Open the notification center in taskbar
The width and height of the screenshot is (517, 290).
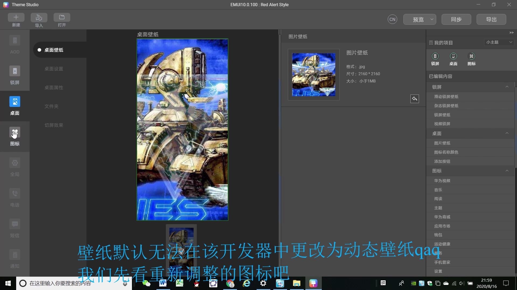(x=506, y=283)
